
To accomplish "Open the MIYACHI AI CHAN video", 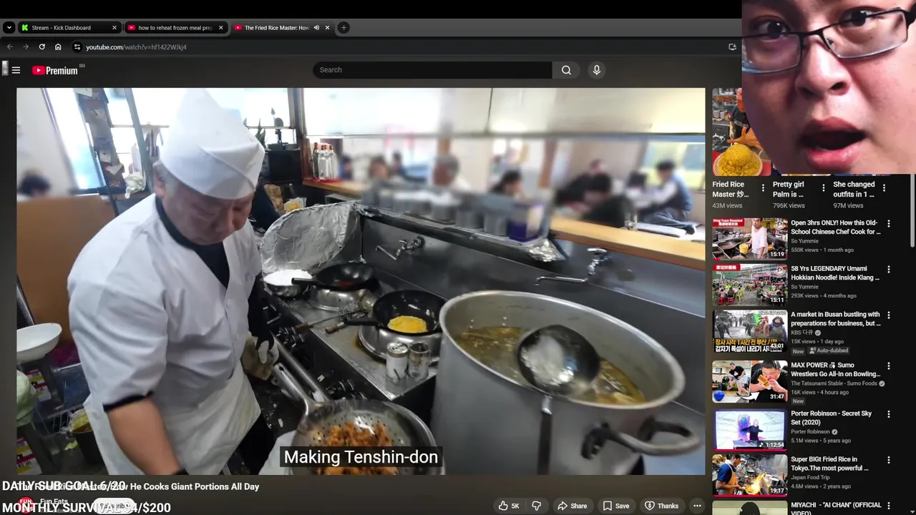I will pos(836,509).
